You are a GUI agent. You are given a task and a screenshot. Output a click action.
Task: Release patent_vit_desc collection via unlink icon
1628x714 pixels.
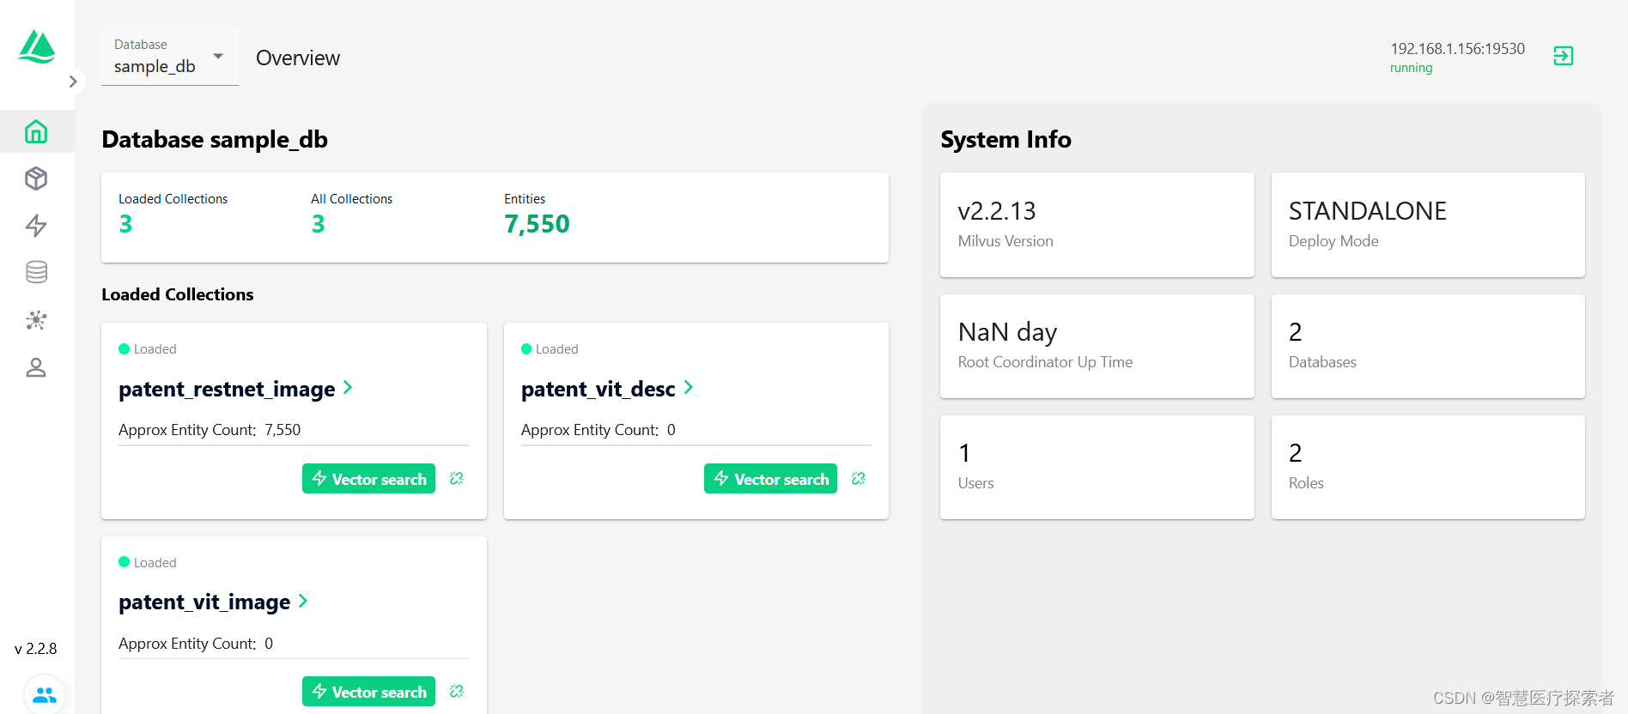[x=859, y=478]
